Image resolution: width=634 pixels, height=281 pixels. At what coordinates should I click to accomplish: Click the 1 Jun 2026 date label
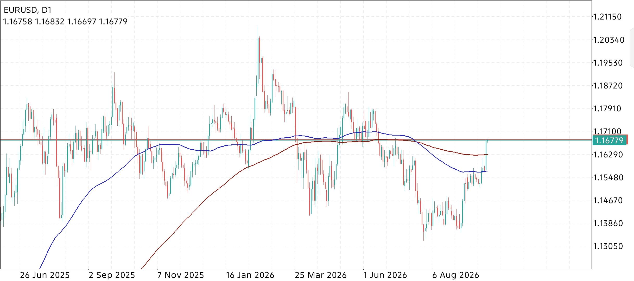coord(385,275)
